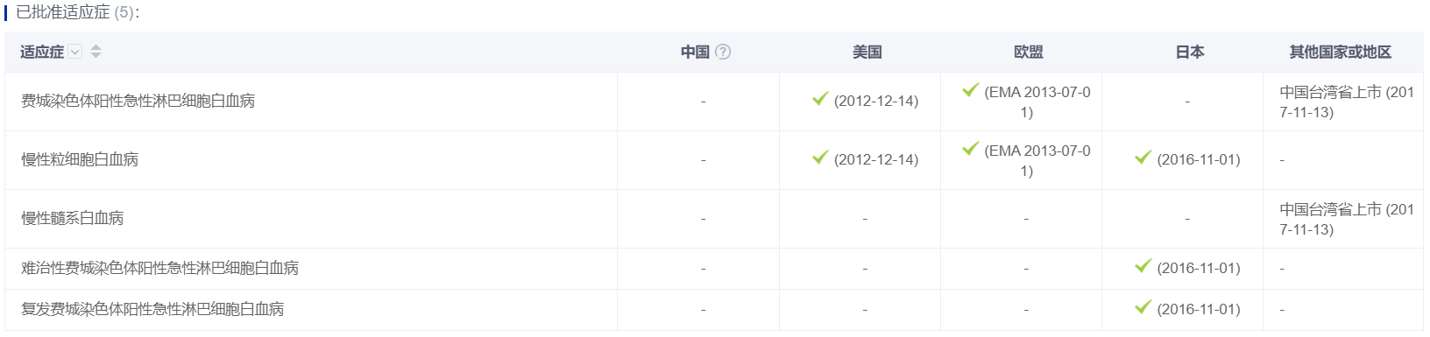Click the 日本 approval checkmark for 慢性粒细胞白血病

tap(1143, 158)
